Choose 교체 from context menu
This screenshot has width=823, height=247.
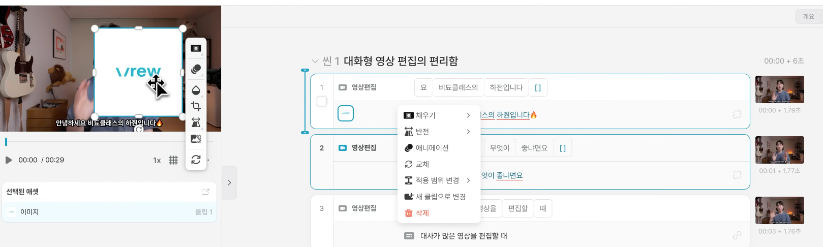click(x=439, y=164)
